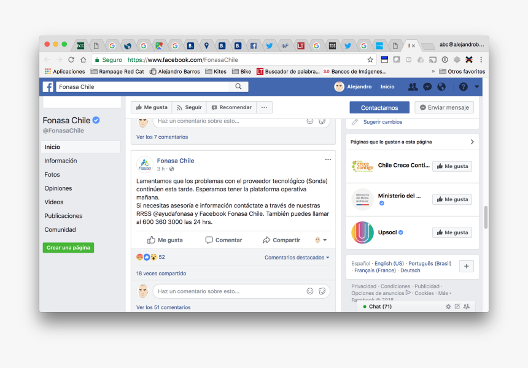The height and width of the screenshot is (368, 528).
Task: Click the help question mark icon
Action: 464,87
